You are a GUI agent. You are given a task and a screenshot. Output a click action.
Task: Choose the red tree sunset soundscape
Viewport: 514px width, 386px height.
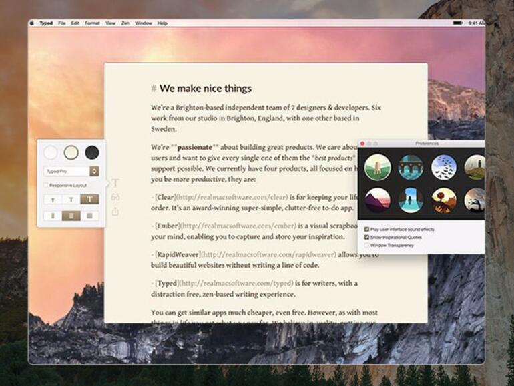pyautogui.click(x=444, y=200)
